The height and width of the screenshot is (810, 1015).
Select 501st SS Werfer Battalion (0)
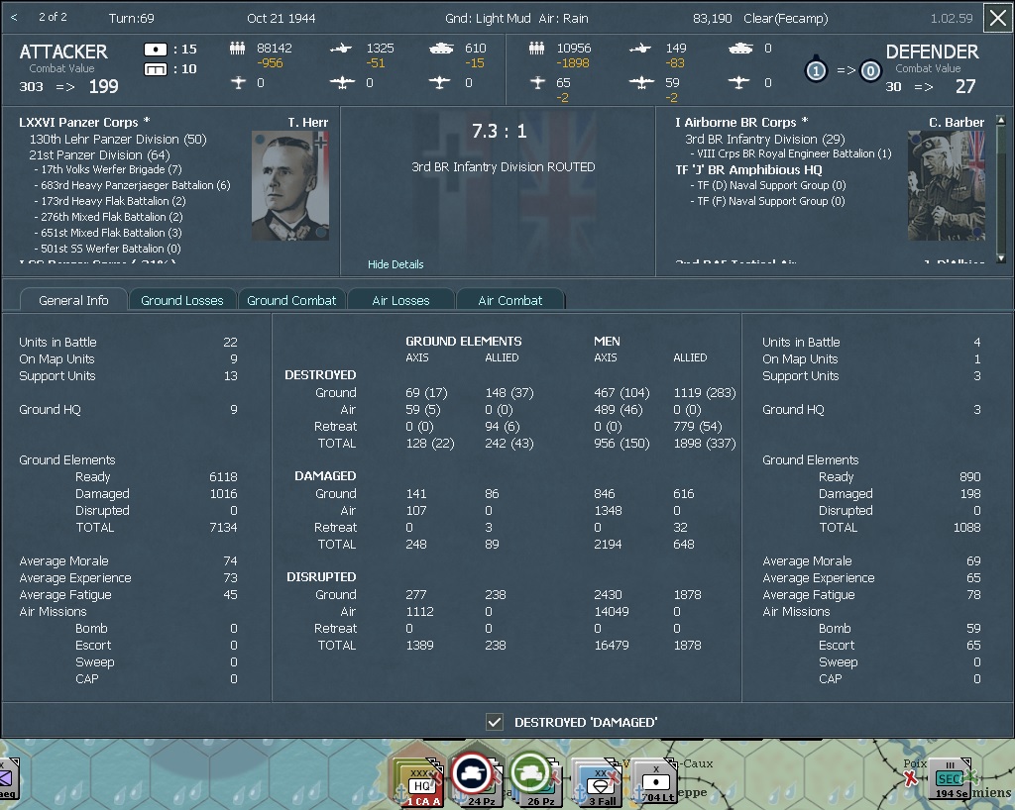[x=107, y=249]
